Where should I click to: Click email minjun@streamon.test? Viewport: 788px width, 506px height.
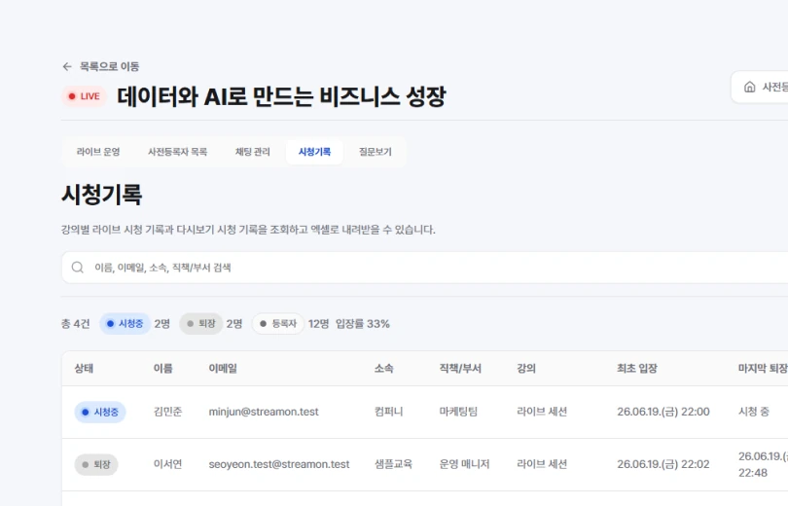(x=264, y=412)
